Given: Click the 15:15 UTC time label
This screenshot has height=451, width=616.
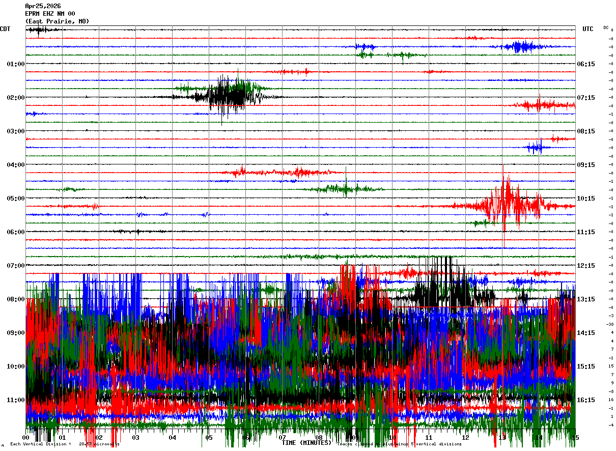Looking at the screenshot, I should click(x=586, y=367).
